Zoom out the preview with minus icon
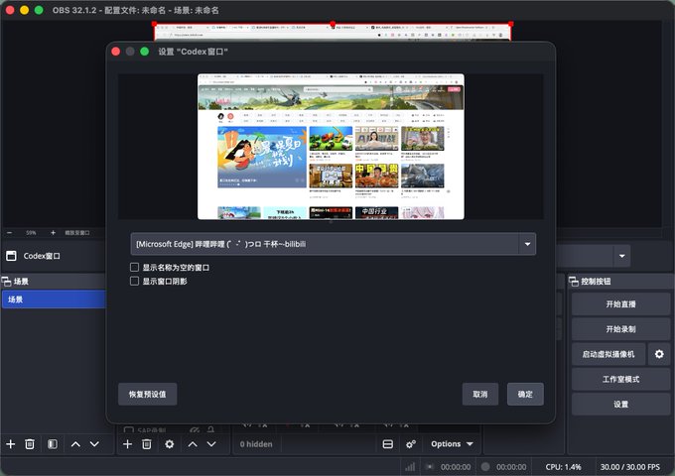675x476 pixels. [10, 233]
